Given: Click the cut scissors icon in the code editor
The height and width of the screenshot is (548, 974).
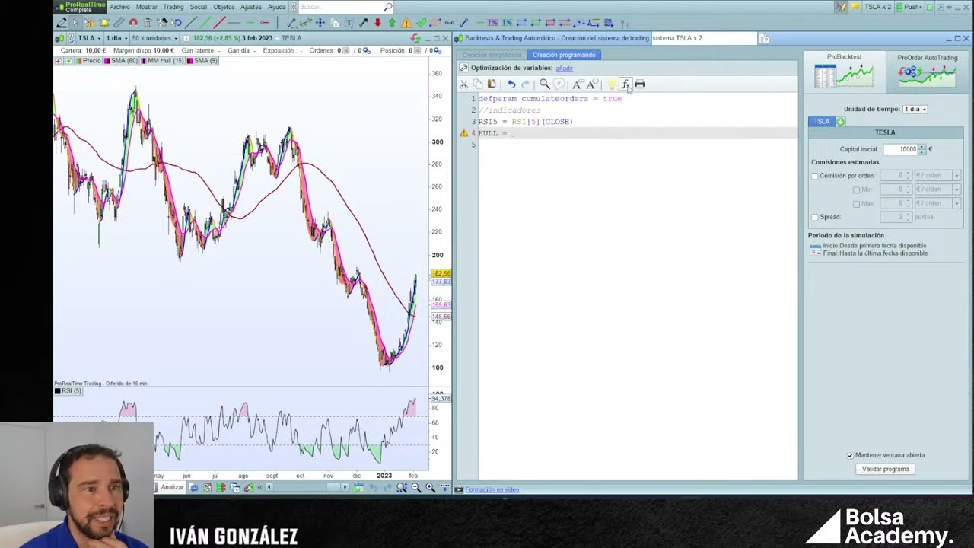Looking at the screenshot, I should coord(463,84).
